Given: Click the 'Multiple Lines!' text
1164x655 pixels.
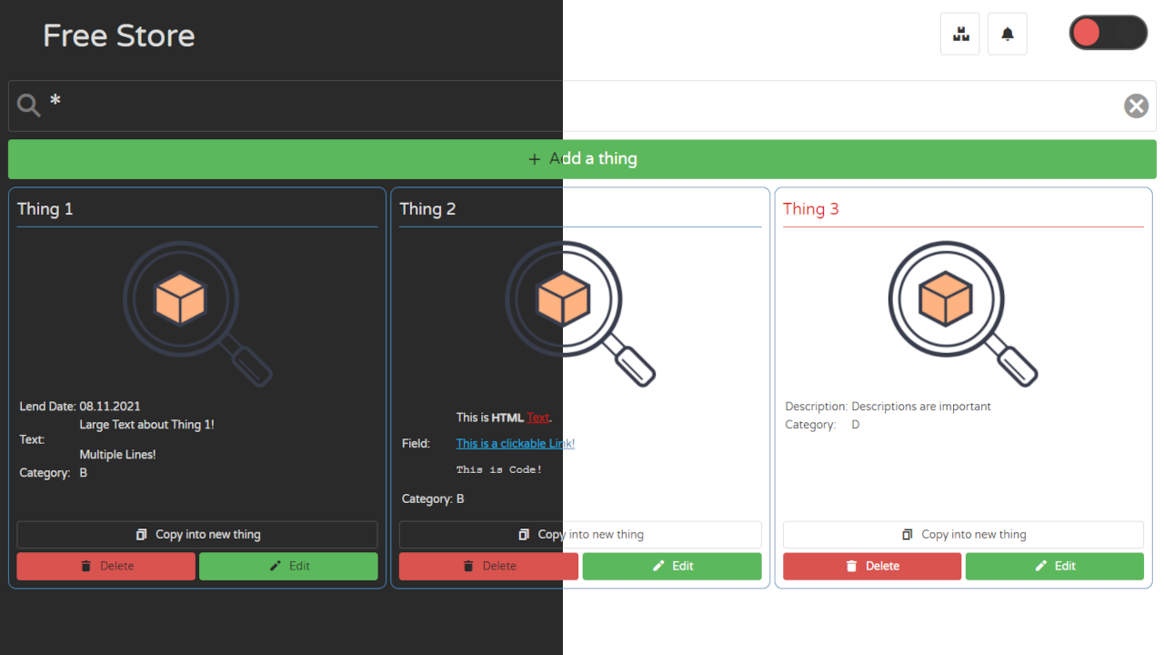Looking at the screenshot, I should (118, 455).
